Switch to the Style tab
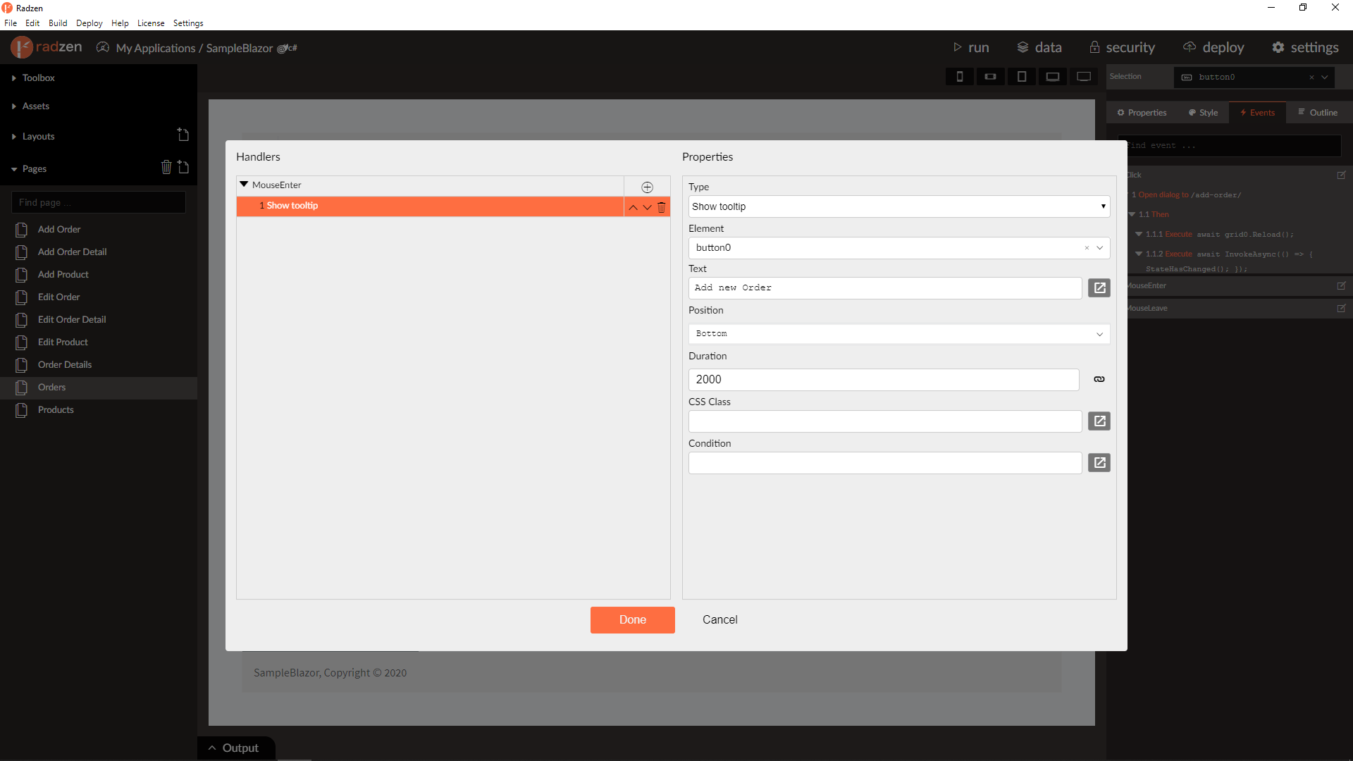Screen dimensions: 1353x761 1203,113
